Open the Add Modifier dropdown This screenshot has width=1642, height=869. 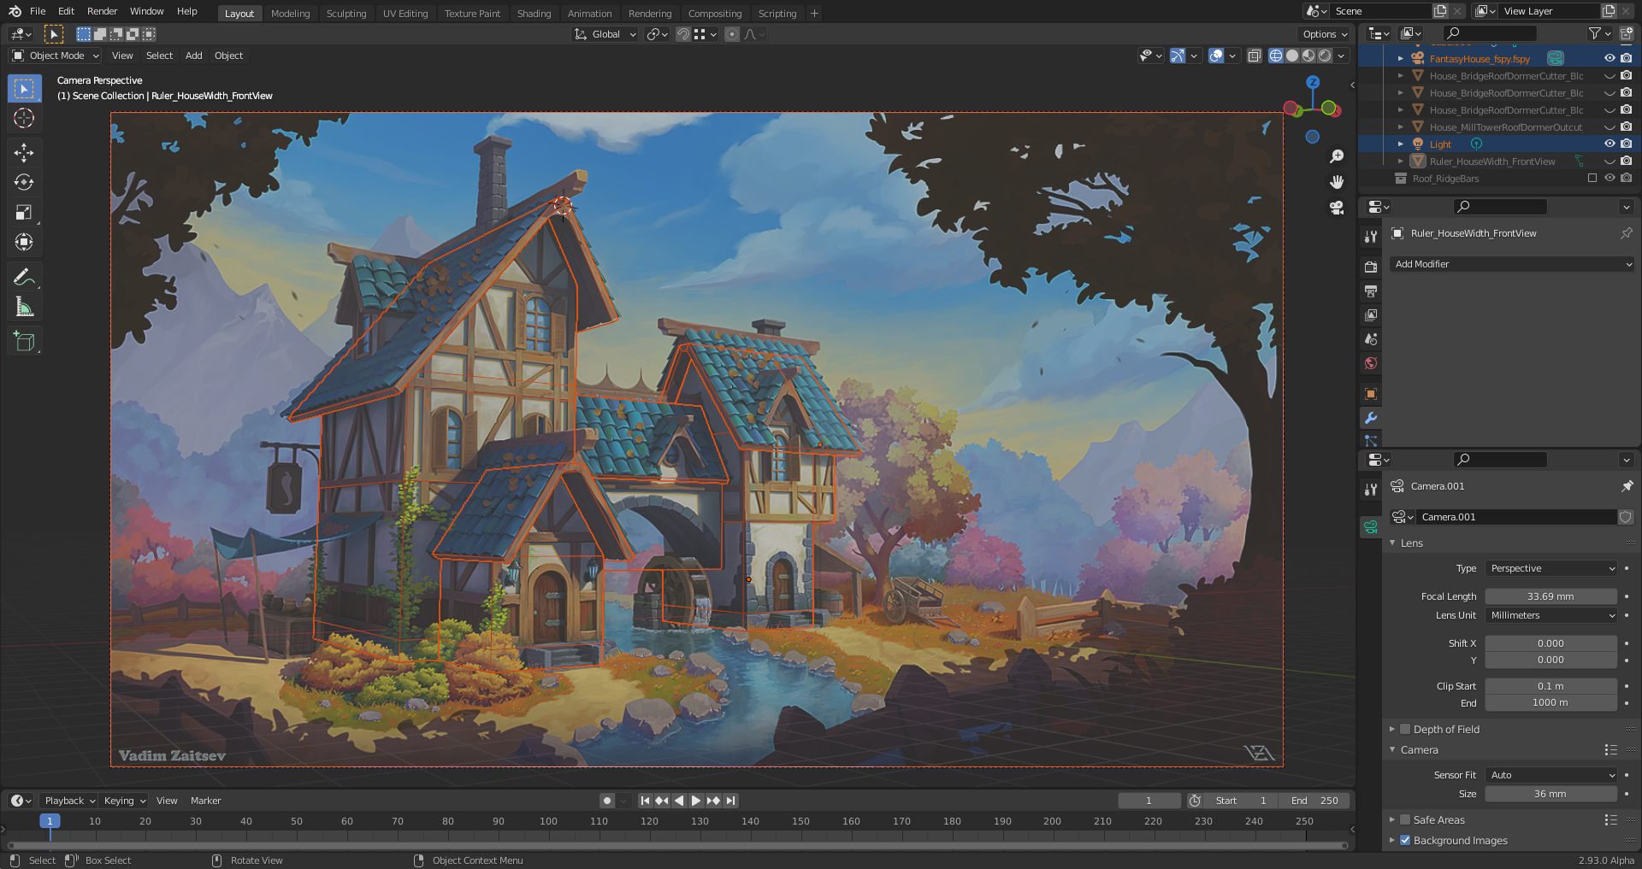click(1512, 264)
